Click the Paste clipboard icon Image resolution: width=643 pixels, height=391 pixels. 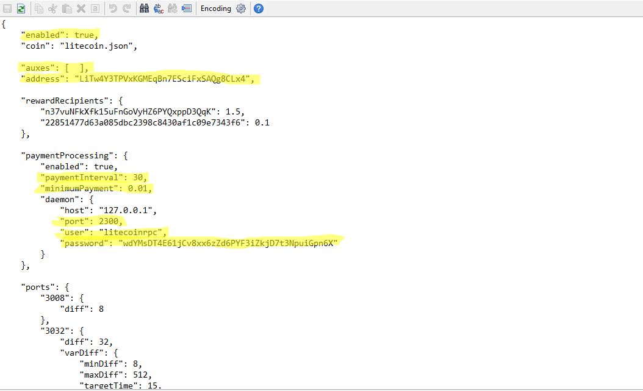pos(67,9)
